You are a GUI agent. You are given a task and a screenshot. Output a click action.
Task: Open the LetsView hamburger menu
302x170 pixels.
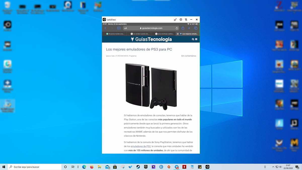[x=186, y=19]
